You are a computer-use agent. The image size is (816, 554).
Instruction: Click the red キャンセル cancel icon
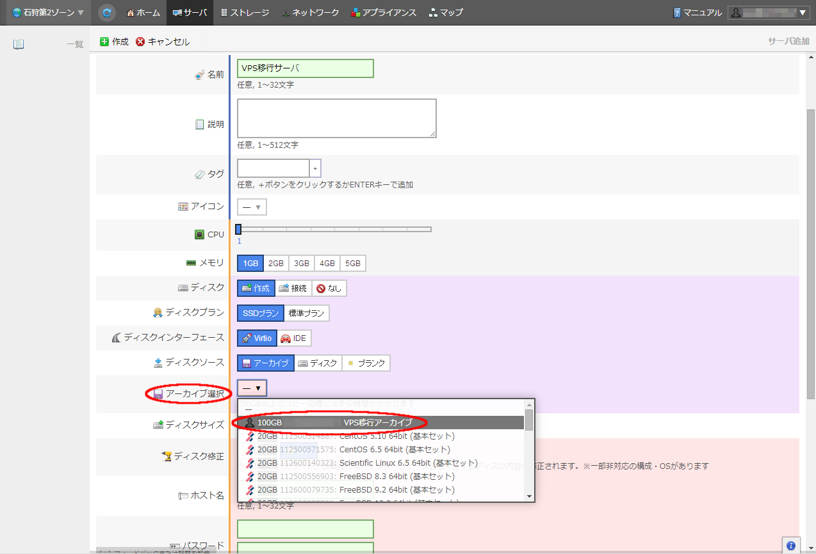140,42
